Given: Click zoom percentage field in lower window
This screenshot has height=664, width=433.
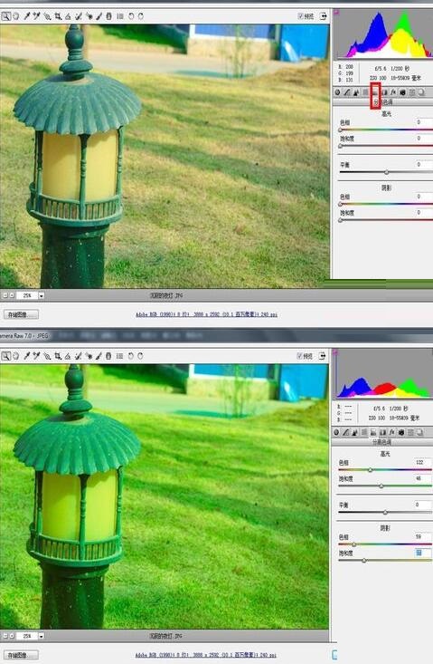Looking at the screenshot, I should click(x=27, y=636).
